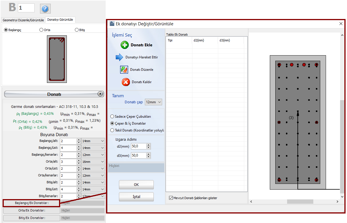Open the Donatı çap 12mm dropdown

[x=153, y=102]
